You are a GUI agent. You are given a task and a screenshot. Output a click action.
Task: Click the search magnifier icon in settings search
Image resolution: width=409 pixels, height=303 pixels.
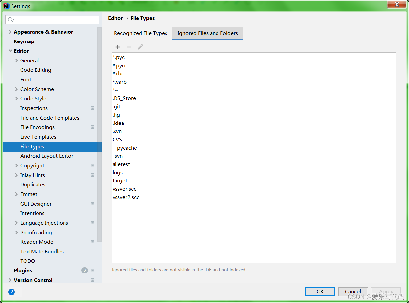pyautogui.click(x=11, y=20)
